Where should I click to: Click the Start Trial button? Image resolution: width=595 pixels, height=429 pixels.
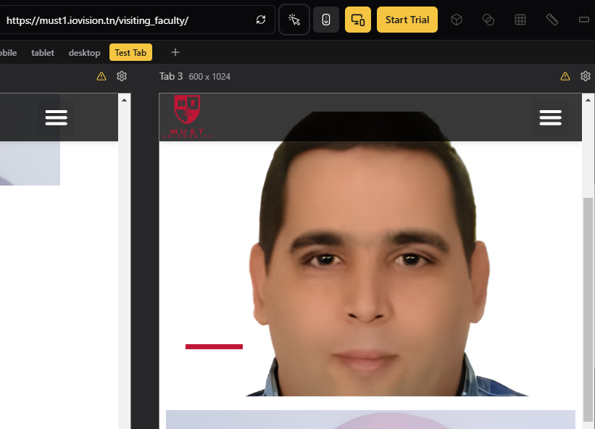(407, 20)
